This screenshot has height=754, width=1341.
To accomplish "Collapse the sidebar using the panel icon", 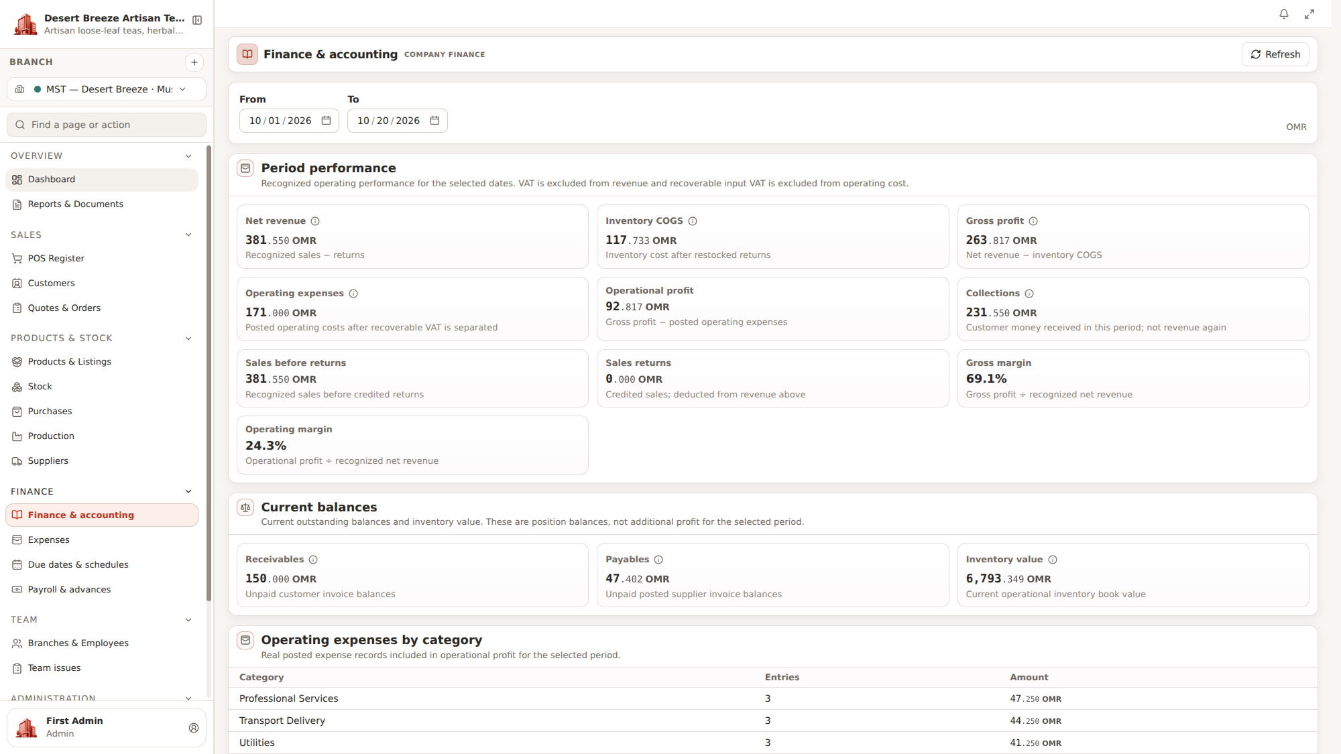I will tap(197, 20).
